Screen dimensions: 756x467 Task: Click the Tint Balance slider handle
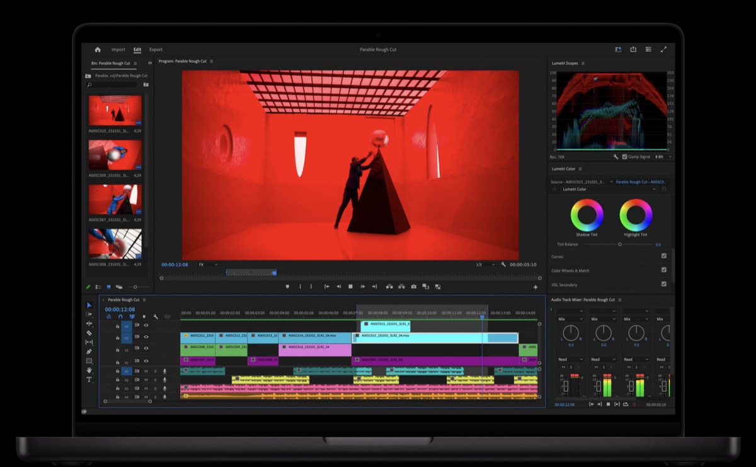coord(619,244)
